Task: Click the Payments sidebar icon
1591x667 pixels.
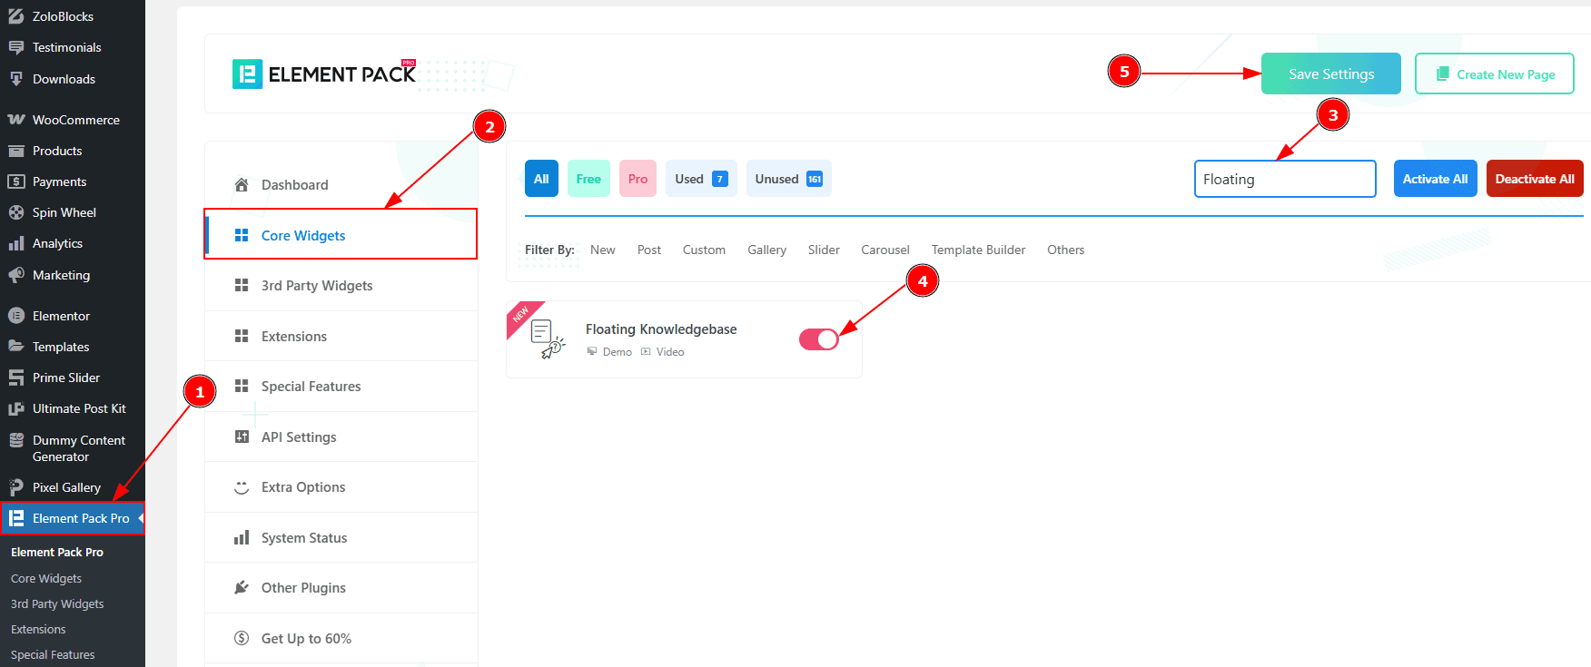Action: 16,181
